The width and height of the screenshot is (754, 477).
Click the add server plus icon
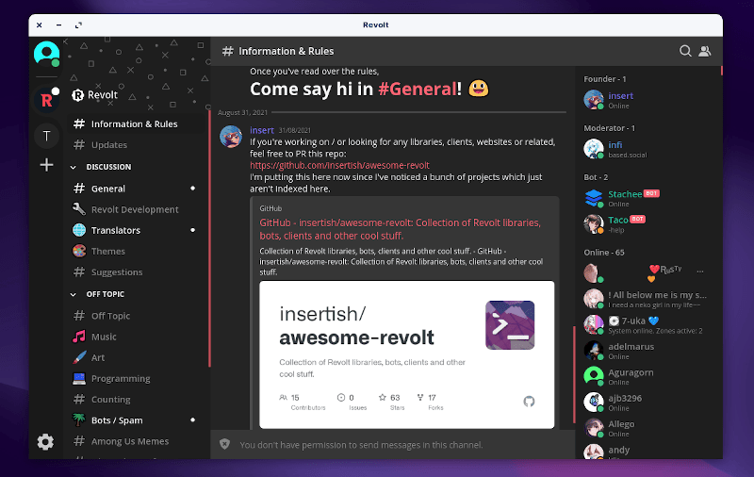click(x=46, y=165)
